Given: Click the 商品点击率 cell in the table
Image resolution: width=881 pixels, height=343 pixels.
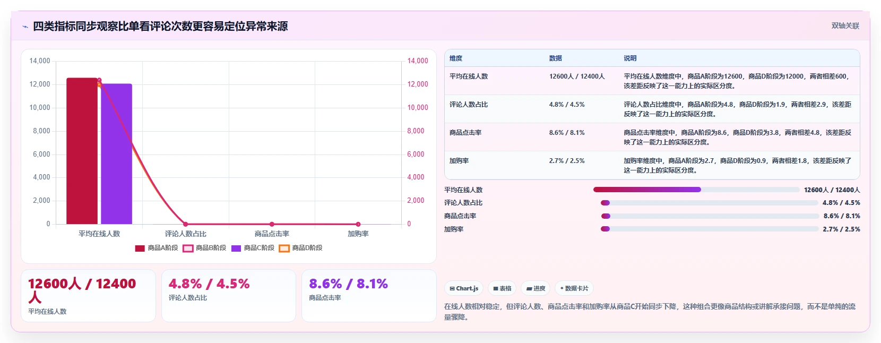Looking at the screenshot, I should tap(465, 133).
